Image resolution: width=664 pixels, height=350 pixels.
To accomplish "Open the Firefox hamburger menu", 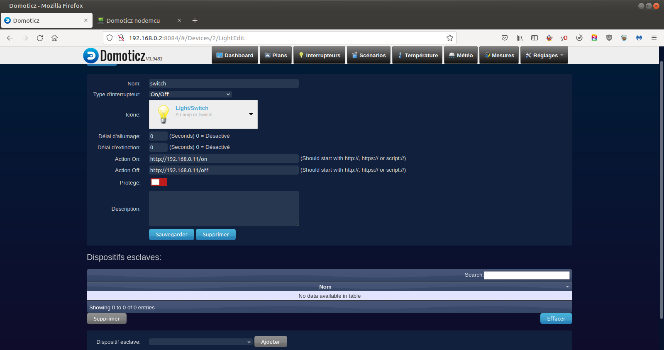I will coord(654,38).
